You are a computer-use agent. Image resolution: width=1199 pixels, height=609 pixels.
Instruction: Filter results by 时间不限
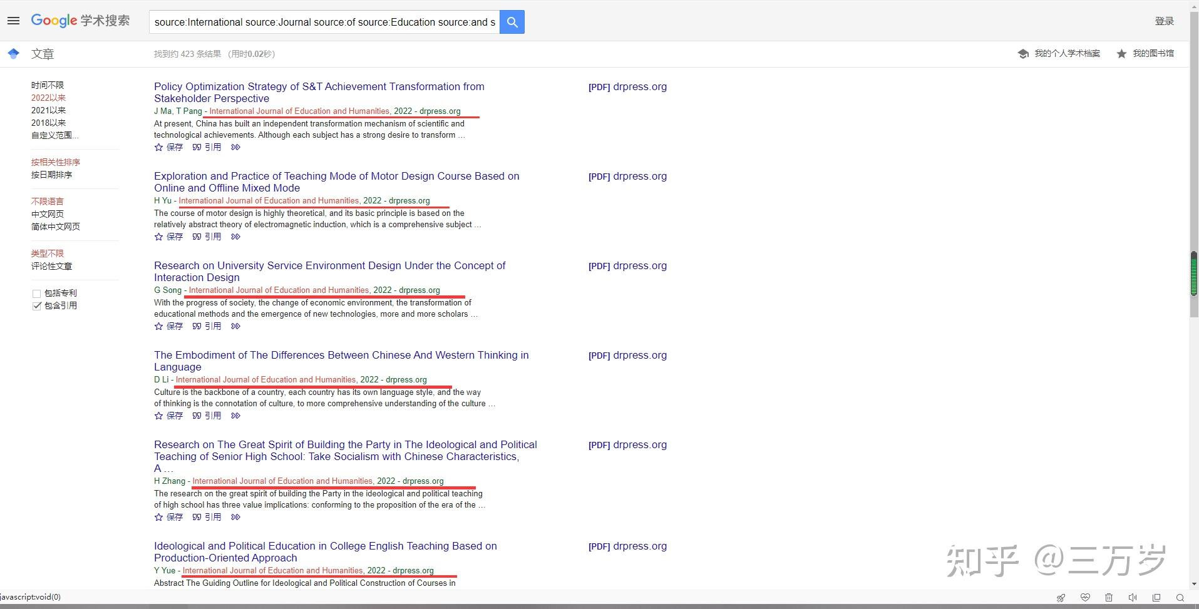[48, 85]
